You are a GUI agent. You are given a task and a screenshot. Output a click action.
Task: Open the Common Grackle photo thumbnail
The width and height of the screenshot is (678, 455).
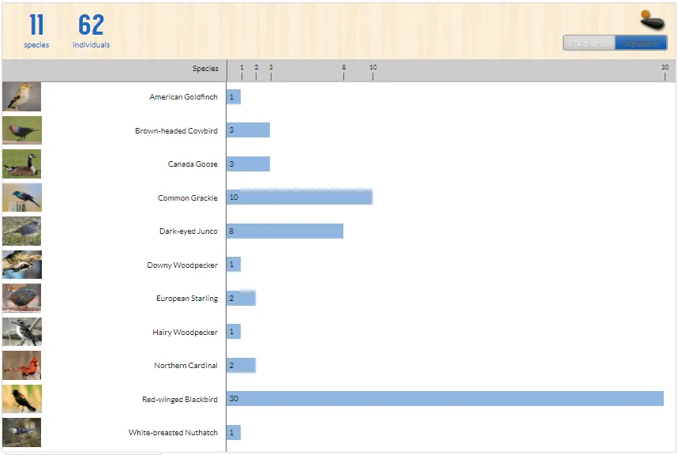(x=21, y=197)
